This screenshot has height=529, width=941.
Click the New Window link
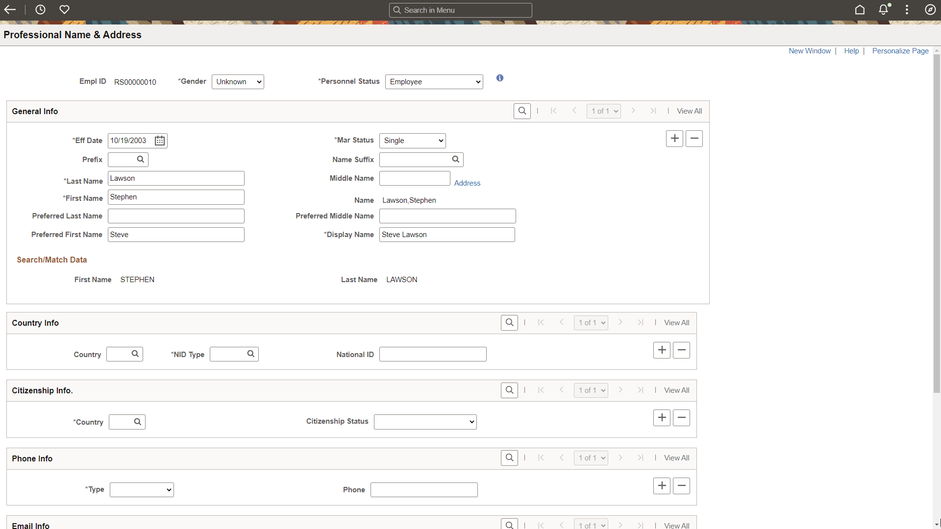click(809, 50)
